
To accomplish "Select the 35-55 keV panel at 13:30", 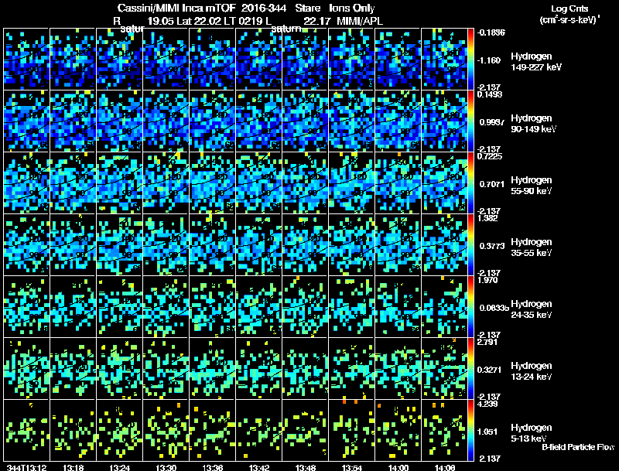I will pos(166,245).
